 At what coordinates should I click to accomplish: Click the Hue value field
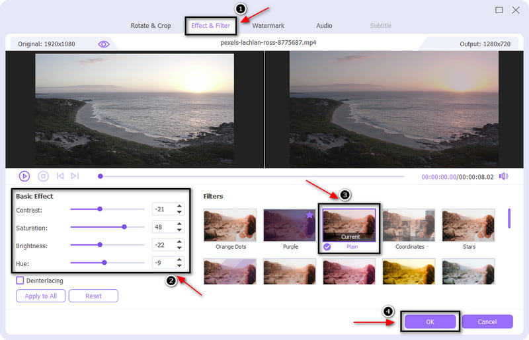click(164, 263)
